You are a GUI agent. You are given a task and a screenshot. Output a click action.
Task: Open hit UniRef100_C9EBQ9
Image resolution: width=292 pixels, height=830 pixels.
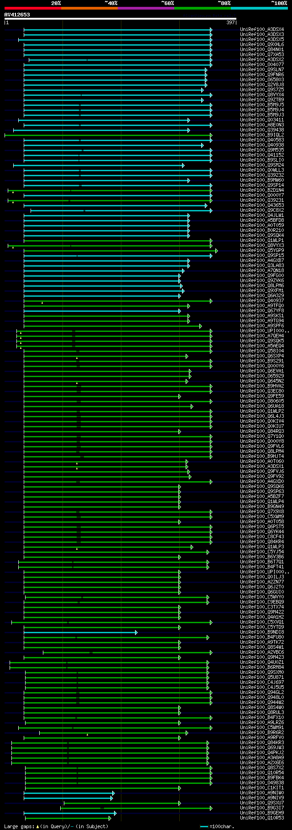pyautogui.click(x=262, y=602)
